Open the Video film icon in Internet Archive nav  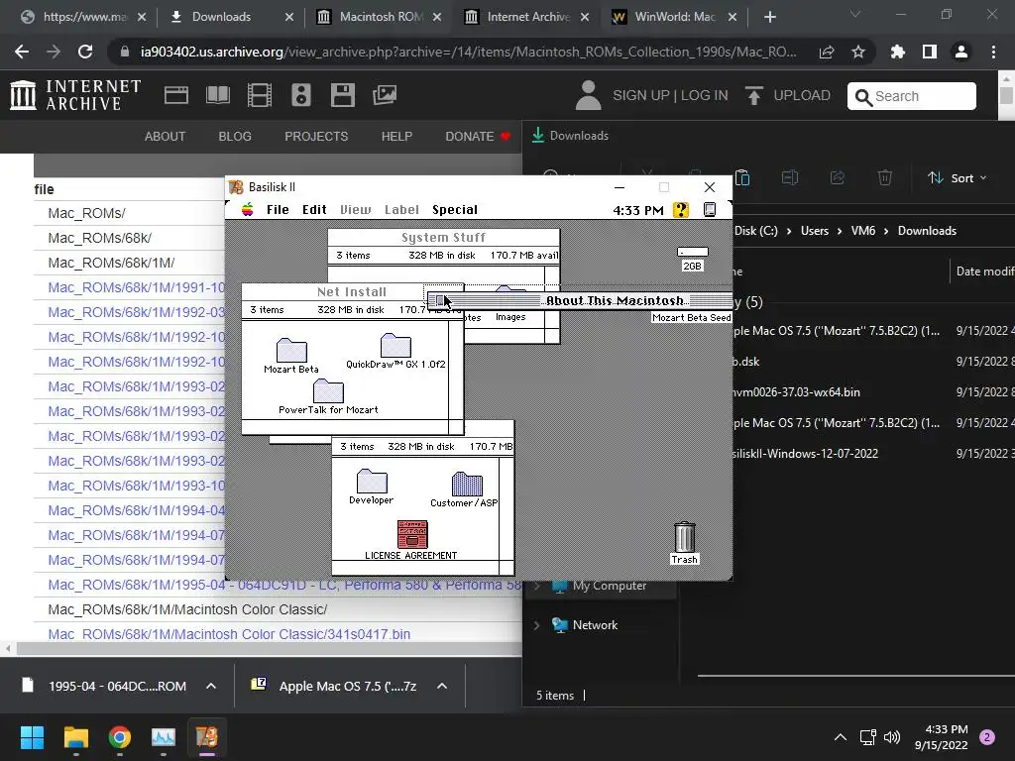(x=260, y=95)
